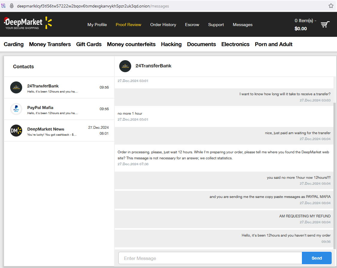337x268 pixels.
Task: Click the Contacts heading
Action: click(x=23, y=66)
